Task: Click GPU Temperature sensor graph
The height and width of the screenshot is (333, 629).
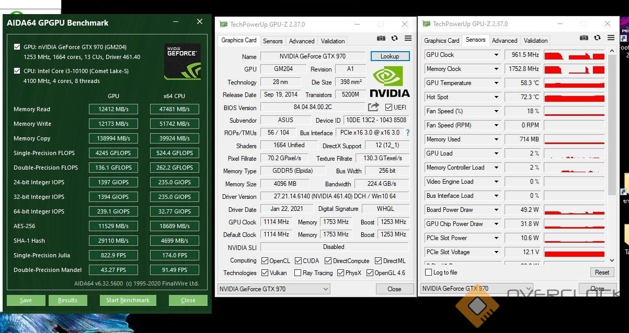Action: [x=574, y=83]
